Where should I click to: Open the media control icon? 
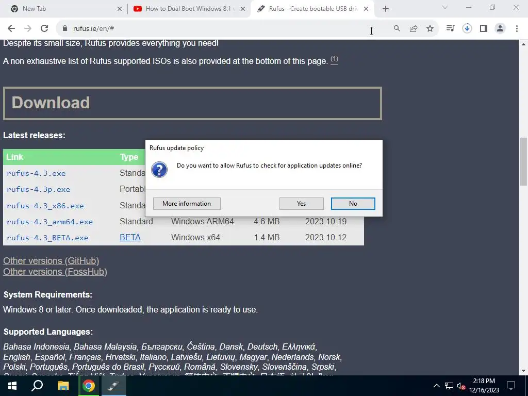[450, 29]
